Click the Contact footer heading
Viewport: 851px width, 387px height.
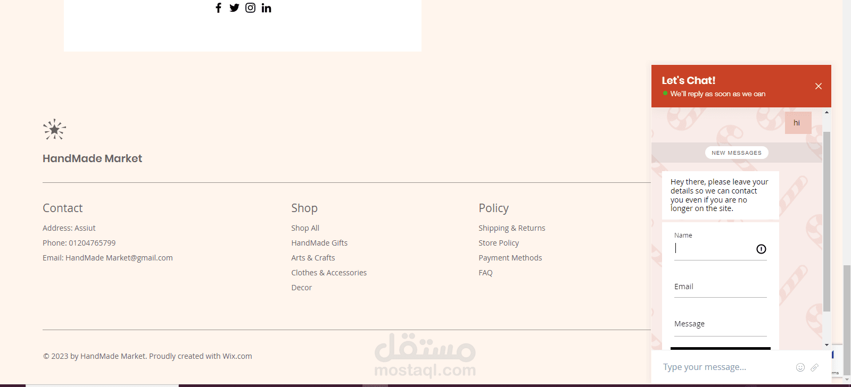tap(63, 208)
